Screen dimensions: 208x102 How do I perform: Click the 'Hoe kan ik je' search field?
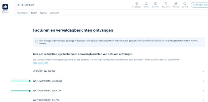point(200,5)
